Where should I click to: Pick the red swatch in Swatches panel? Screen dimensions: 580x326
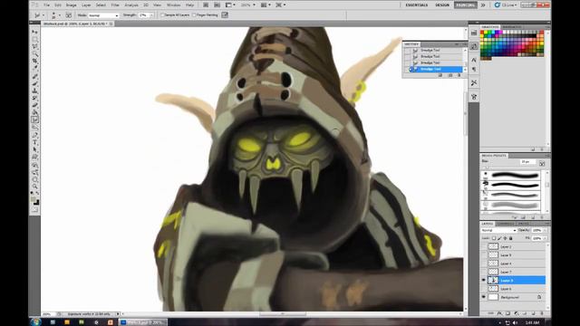tap(482, 33)
